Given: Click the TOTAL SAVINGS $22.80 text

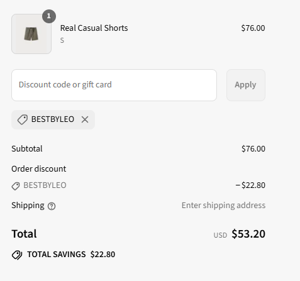Looking at the screenshot, I should [71, 255].
